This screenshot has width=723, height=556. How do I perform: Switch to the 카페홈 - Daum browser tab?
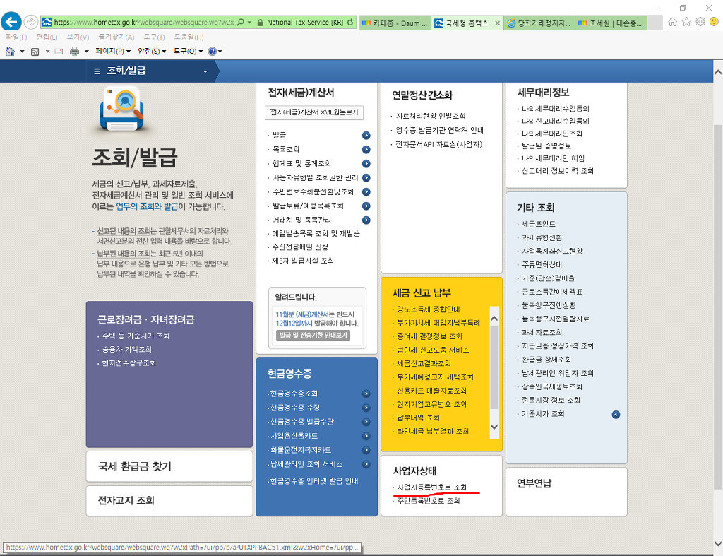click(394, 23)
